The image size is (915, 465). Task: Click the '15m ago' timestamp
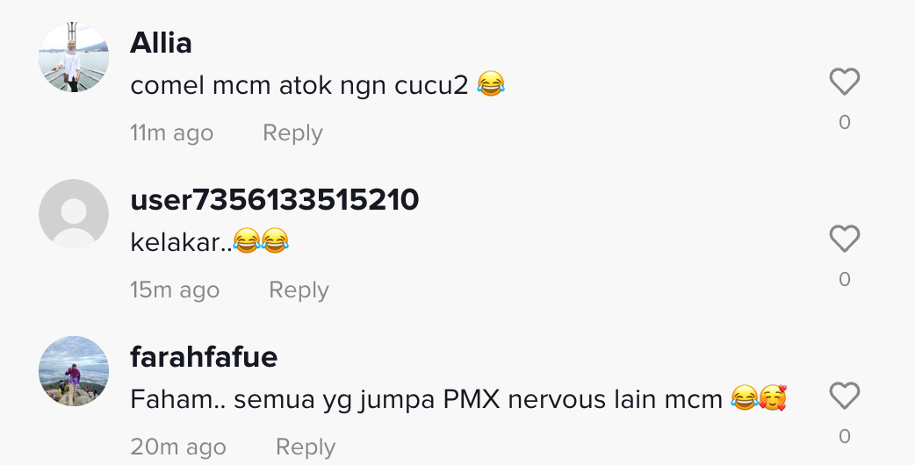175,290
